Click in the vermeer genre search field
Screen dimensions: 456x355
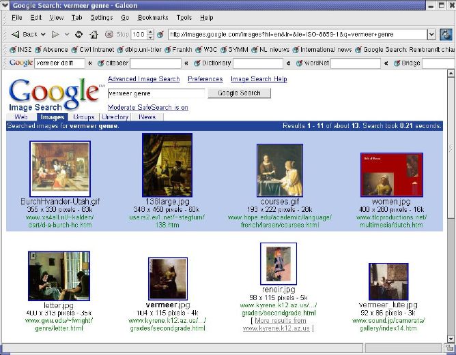155,93
